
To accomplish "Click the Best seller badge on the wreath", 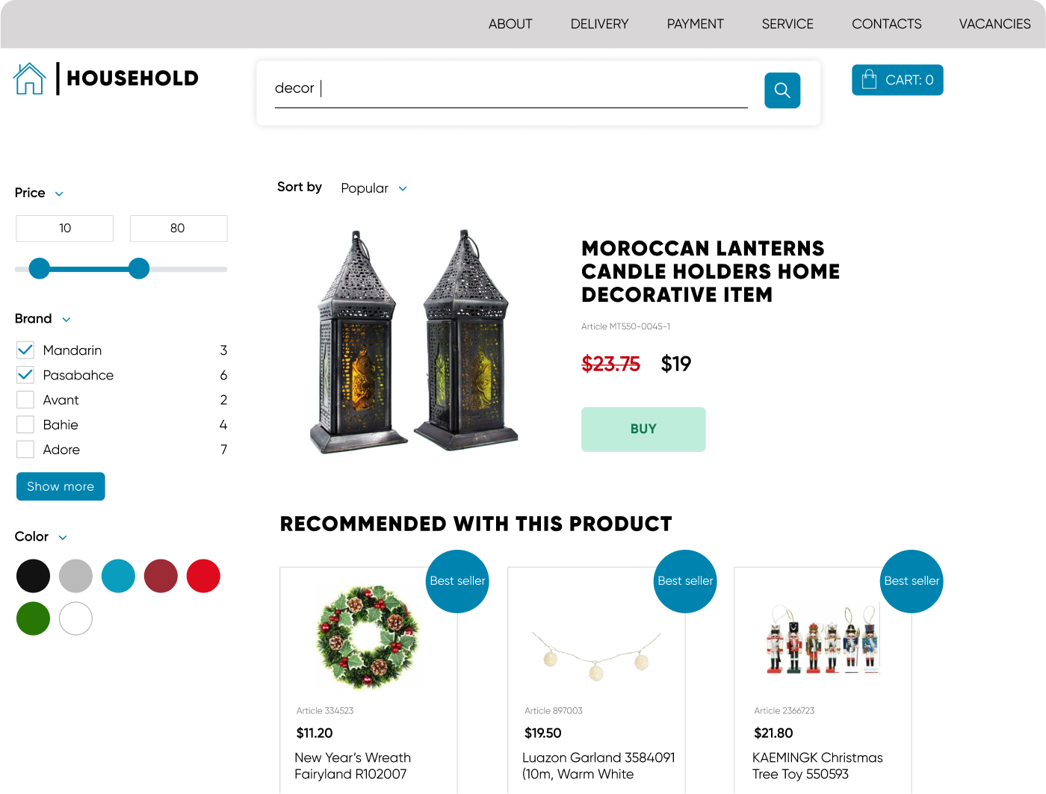I will point(457,581).
